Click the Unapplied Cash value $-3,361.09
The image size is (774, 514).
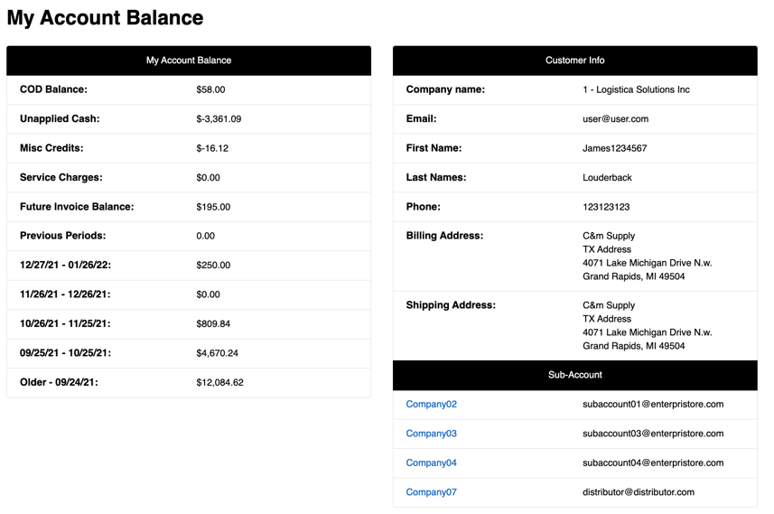point(219,118)
